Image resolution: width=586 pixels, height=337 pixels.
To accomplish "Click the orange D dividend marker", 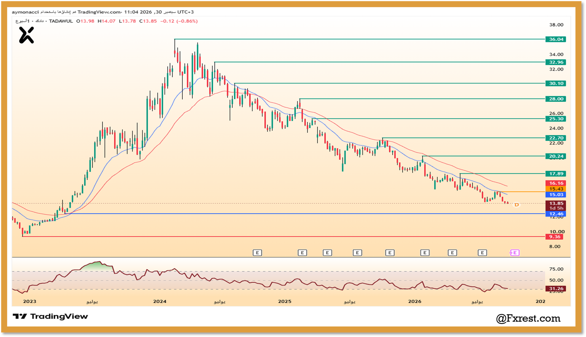I will [516, 205].
